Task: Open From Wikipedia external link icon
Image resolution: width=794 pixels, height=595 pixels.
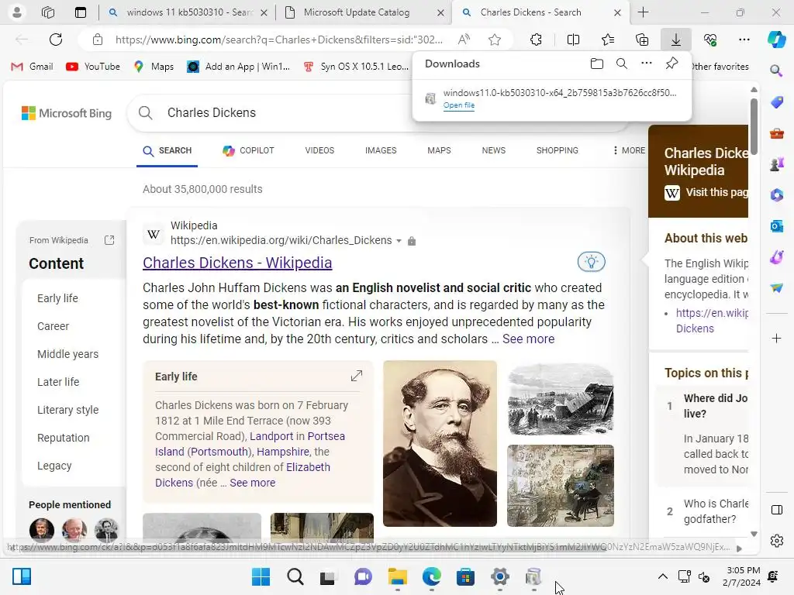Action: coord(109,240)
